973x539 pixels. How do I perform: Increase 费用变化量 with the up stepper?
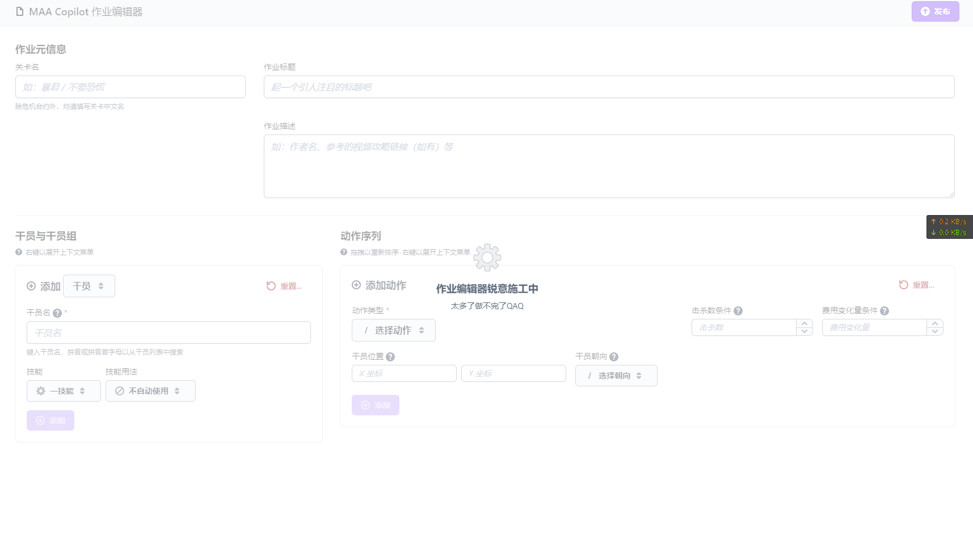point(935,323)
